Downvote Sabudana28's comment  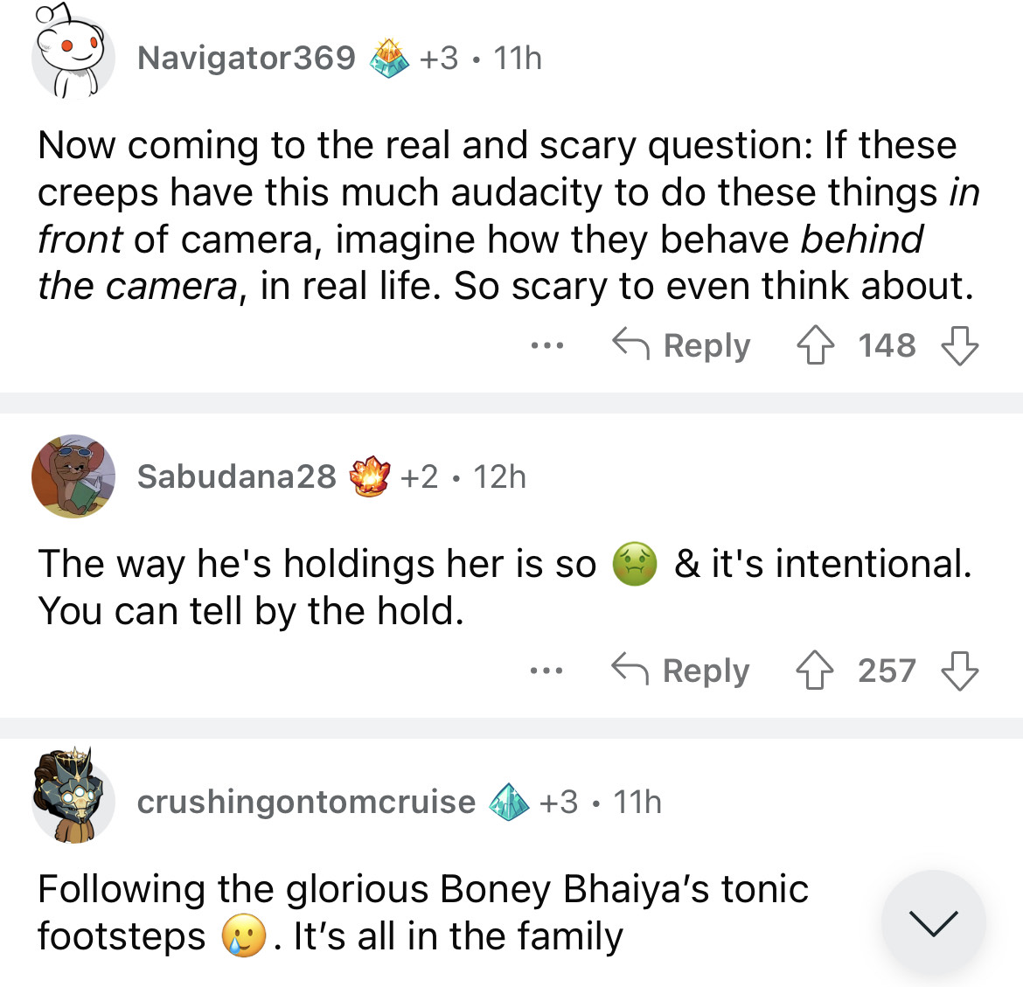[959, 671]
